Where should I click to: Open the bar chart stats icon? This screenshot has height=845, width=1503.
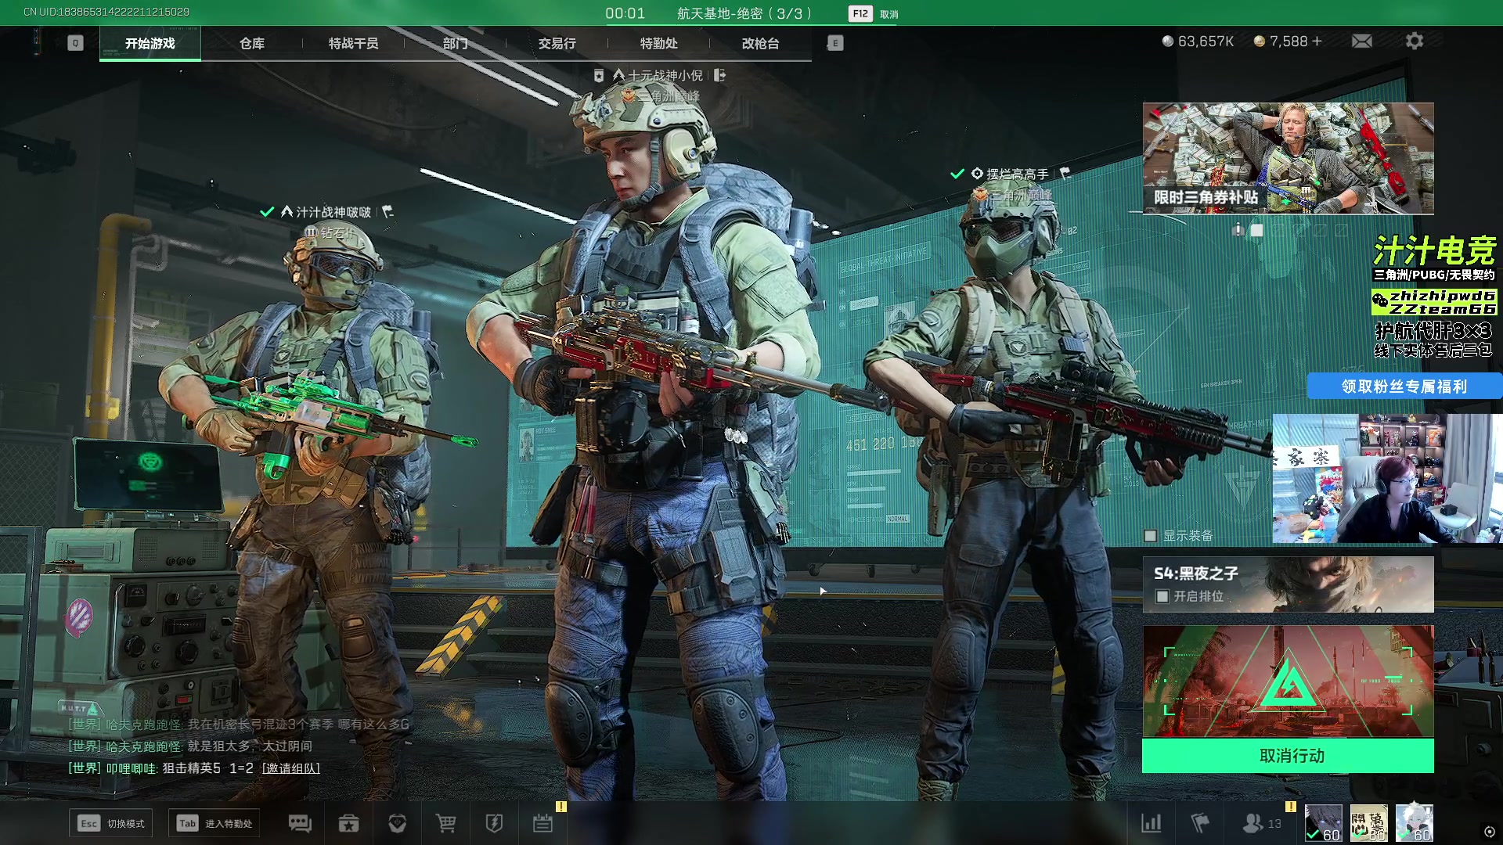(1152, 823)
